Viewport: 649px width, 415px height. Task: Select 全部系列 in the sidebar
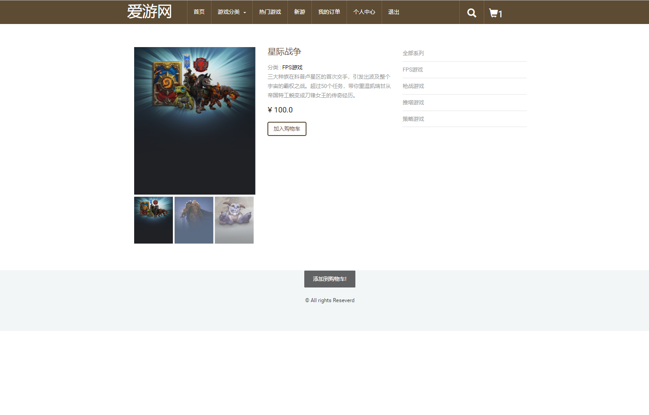(x=413, y=53)
